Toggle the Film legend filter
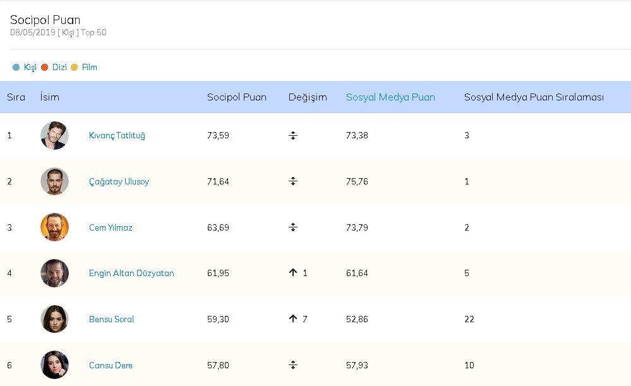631x386 pixels. coord(84,67)
